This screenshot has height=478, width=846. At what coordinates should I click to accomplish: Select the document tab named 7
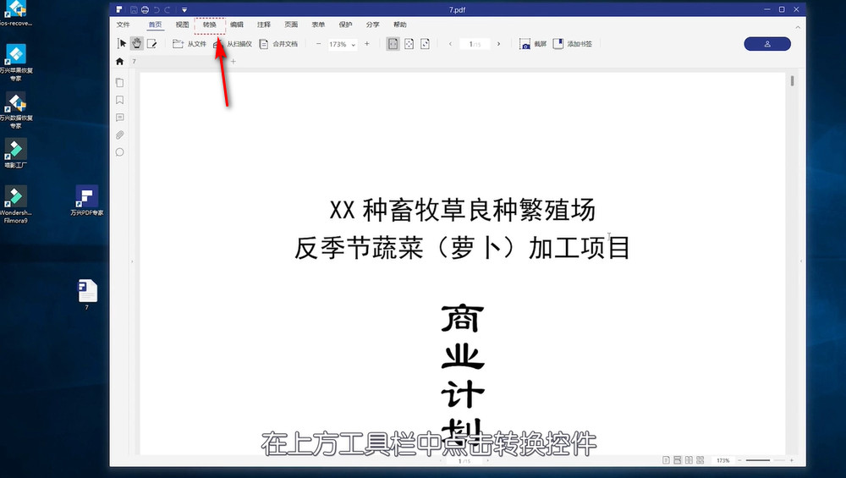135,62
